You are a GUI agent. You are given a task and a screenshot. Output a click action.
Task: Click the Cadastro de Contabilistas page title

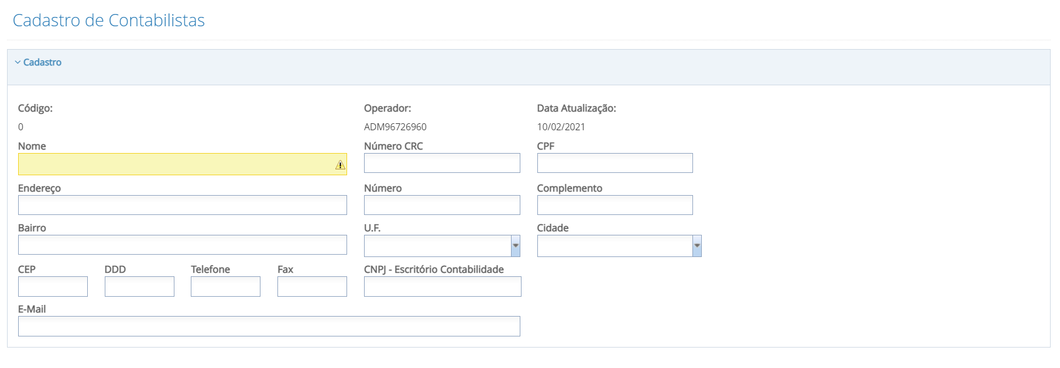pos(109,20)
